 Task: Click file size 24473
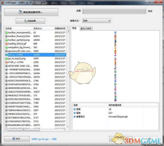point(37,125)
